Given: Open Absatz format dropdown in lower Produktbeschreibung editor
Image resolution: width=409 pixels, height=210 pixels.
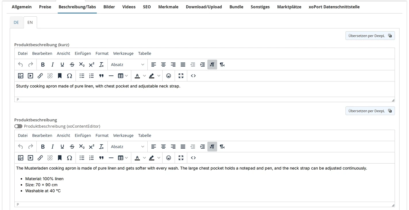Looking at the screenshot, I should tap(128, 147).
